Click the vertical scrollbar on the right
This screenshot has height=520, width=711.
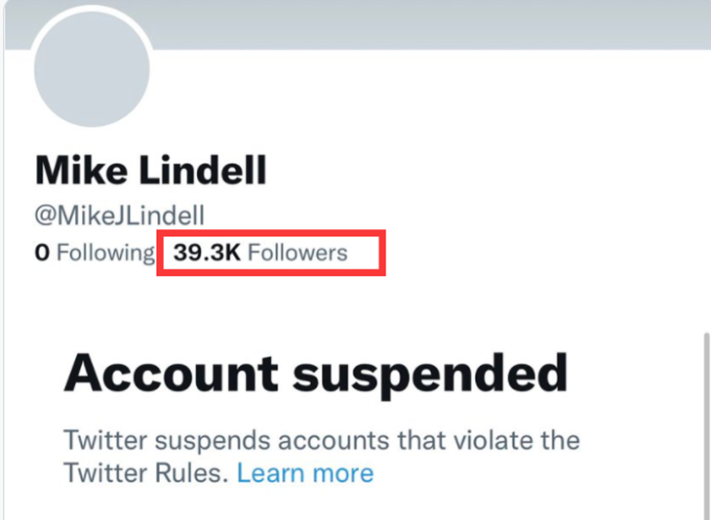point(706,420)
